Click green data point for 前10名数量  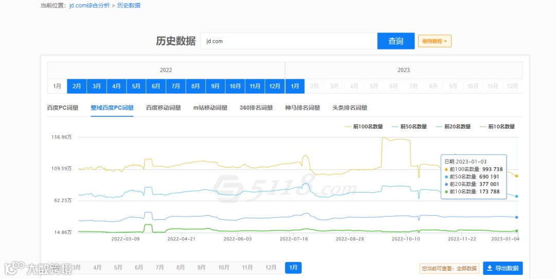pyautogui.click(x=517, y=231)
